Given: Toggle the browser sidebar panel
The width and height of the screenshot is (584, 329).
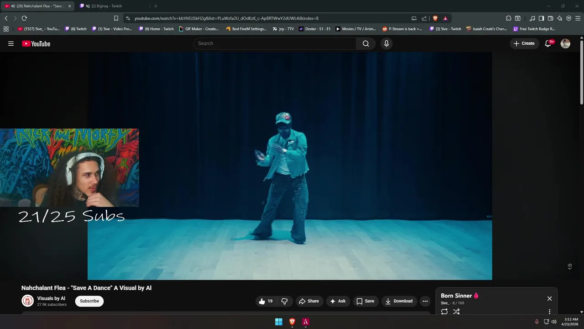Looking at the screenshot, I should tap(541, 18).
